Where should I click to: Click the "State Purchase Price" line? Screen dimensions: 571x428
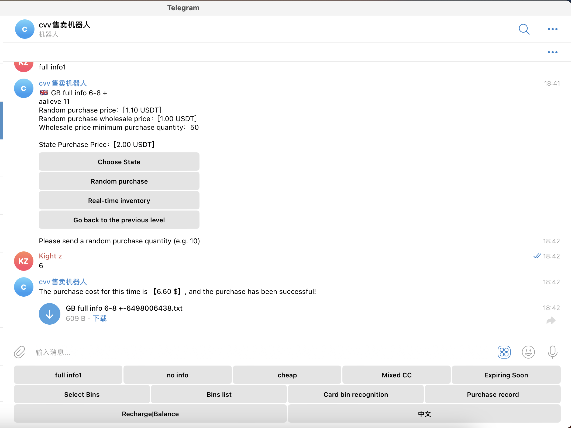pyautogui.click(x=97, y=145)
